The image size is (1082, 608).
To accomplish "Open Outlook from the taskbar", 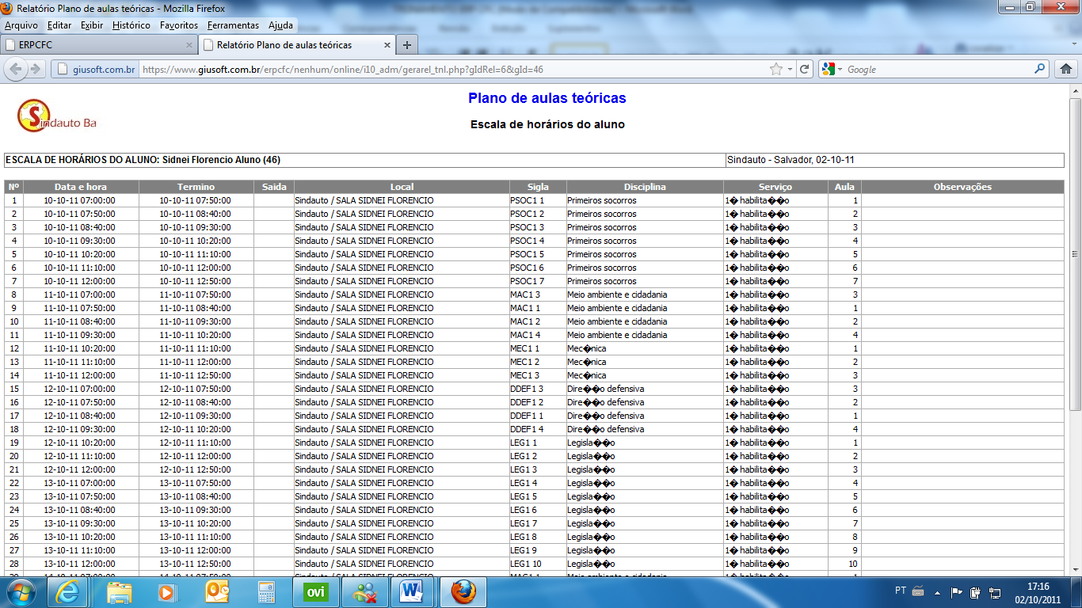I will (216, 591).
